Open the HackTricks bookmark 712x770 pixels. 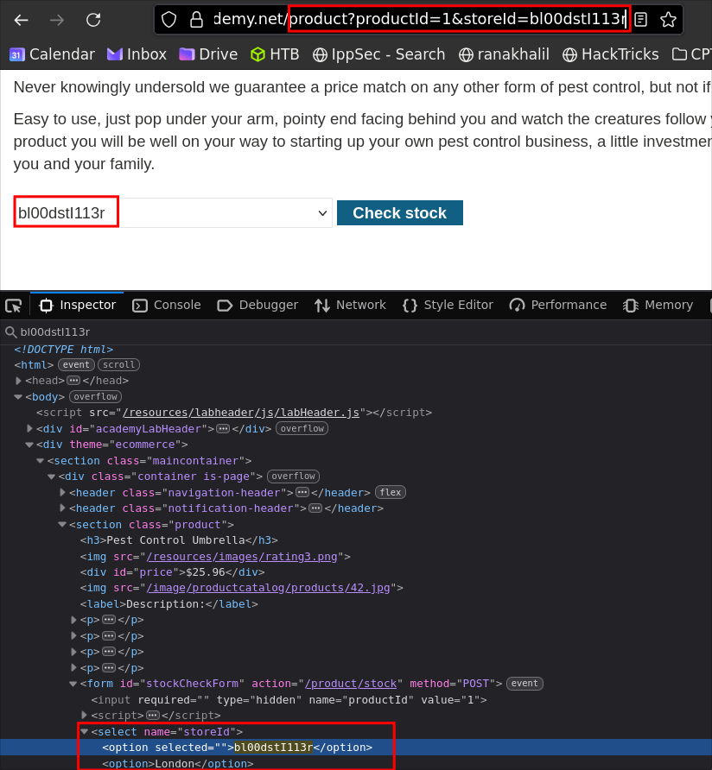pyautogui.click(x=610, y=54)
